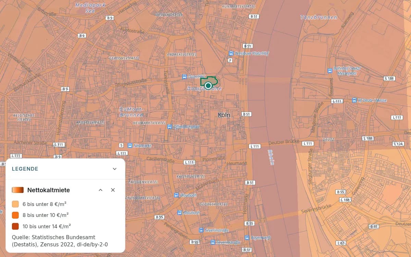Image resolution: width=411 pixels, height=257 pixels.
Task: Click the Cäcilienstraße street label
Action: click(161, 159)
